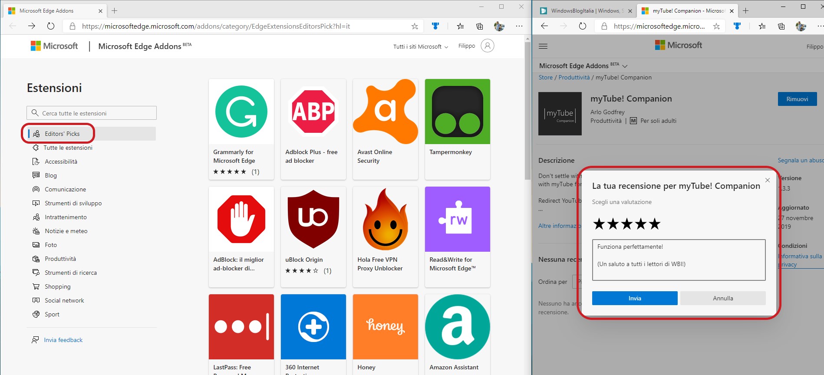
Task: Click the left window address bar URL
Action: 216,26
